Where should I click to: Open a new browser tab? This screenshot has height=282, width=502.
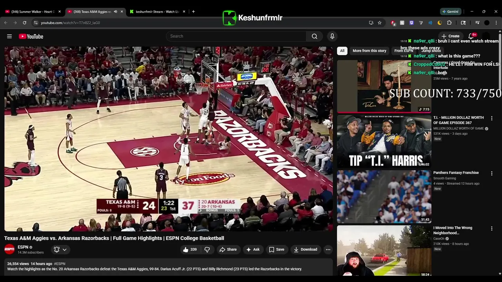[x=193, y=11]
